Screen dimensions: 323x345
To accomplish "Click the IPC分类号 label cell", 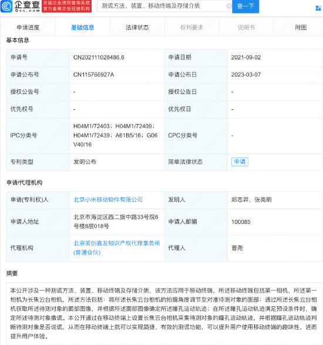I will click(x=38, y=136).
